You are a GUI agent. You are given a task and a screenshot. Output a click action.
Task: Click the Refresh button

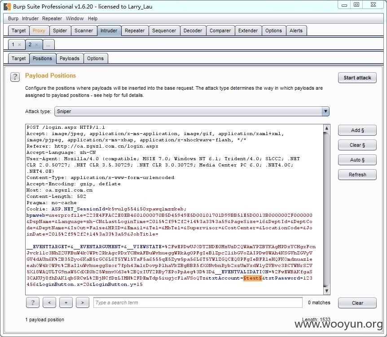357,175
